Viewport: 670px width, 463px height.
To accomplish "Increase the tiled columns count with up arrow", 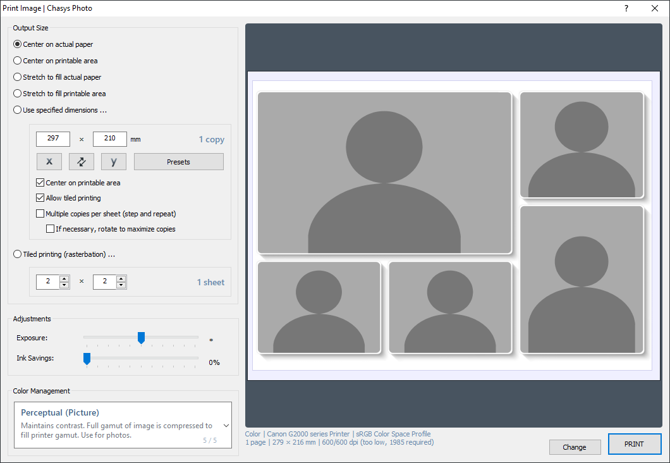I will [64, 279].
